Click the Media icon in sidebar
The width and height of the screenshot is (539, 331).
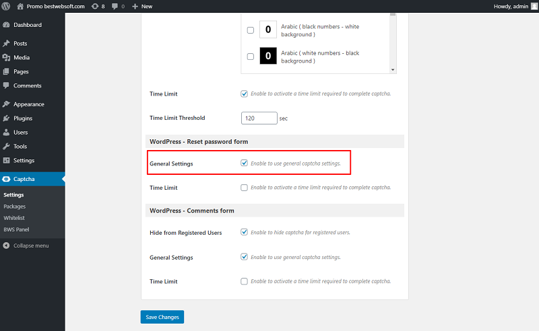(6, 57)
